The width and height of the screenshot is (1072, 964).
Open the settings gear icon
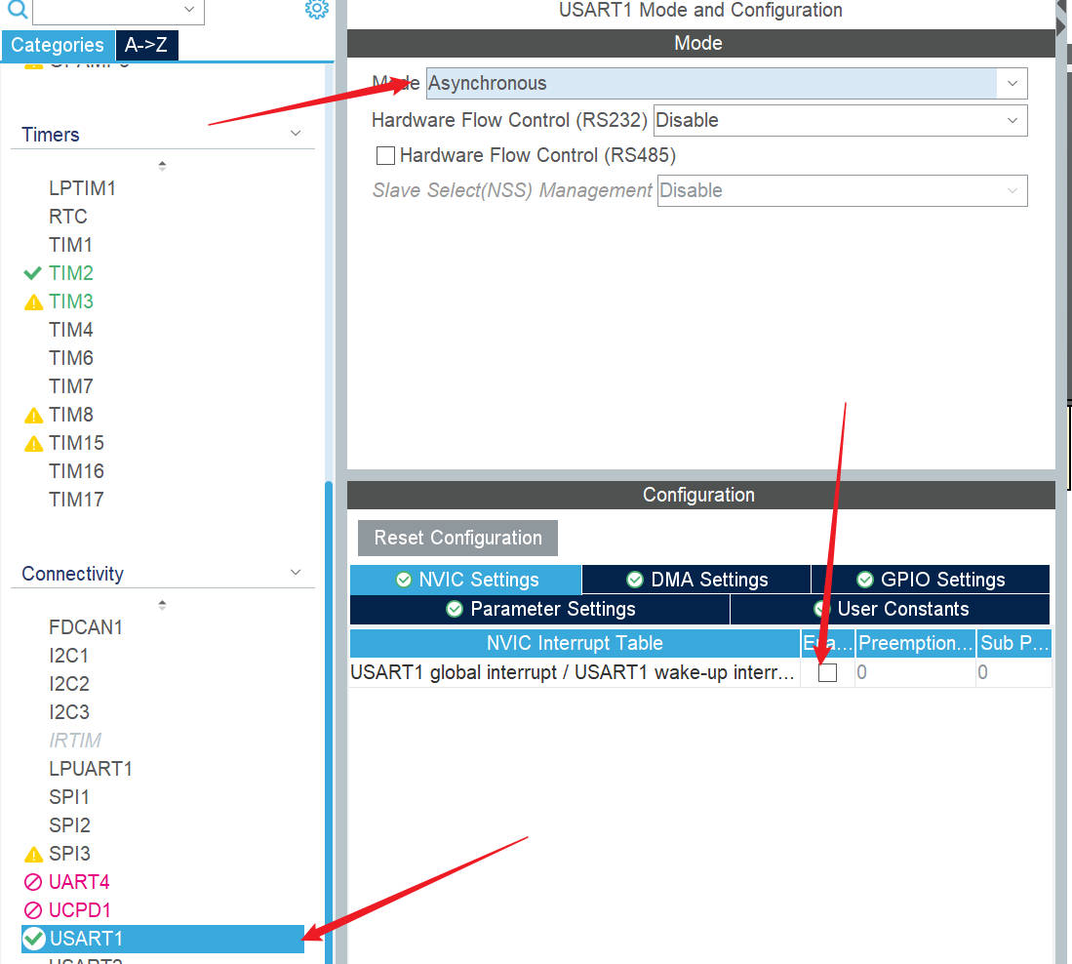(316, 10)
